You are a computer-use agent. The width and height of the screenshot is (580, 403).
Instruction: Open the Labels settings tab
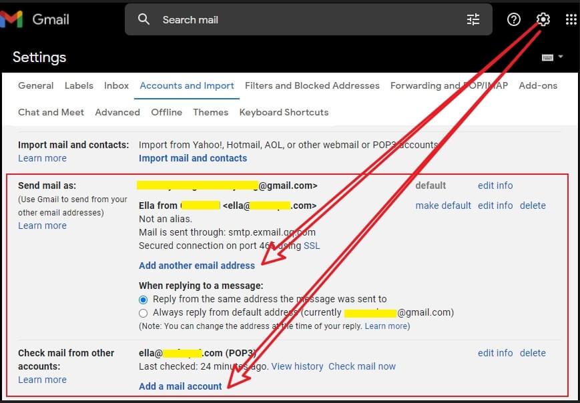[79, 85]
